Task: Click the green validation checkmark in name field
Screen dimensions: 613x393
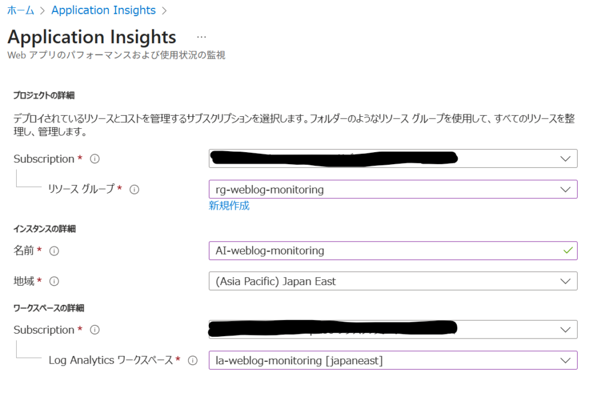Action: (568, 250)
